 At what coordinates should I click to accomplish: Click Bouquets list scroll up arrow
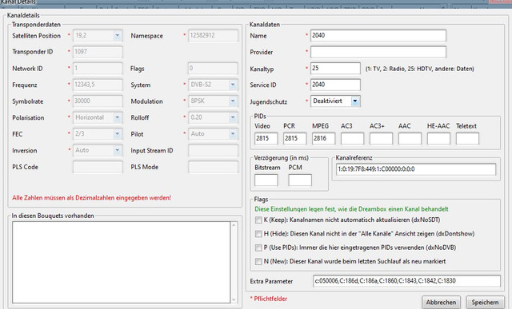[234, 225]
